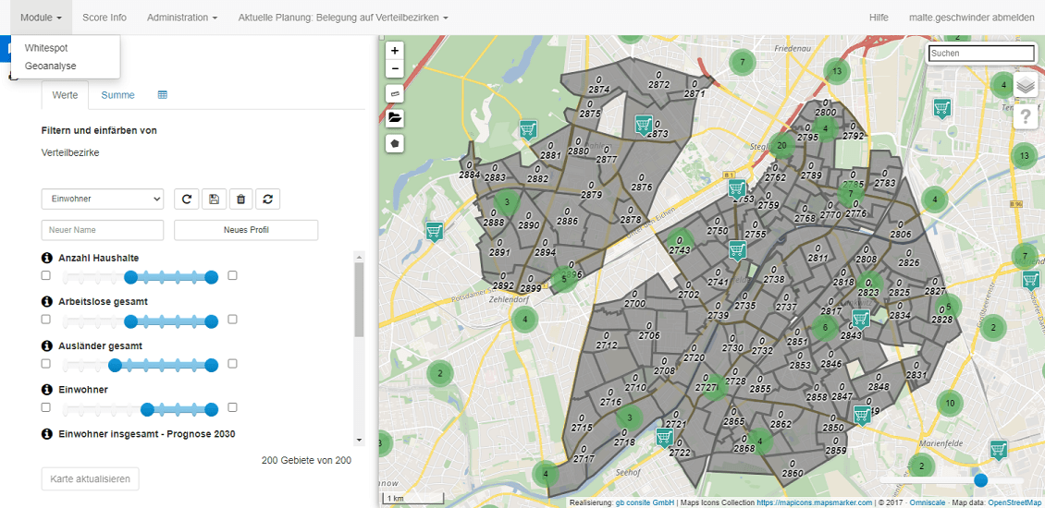Select the polygon draw tool

pyautogui.click(x=395, y=143)
